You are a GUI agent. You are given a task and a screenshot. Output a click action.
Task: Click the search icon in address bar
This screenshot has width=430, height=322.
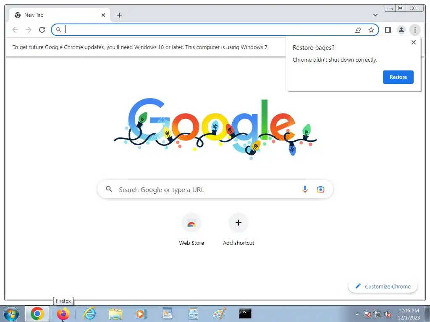58,30
